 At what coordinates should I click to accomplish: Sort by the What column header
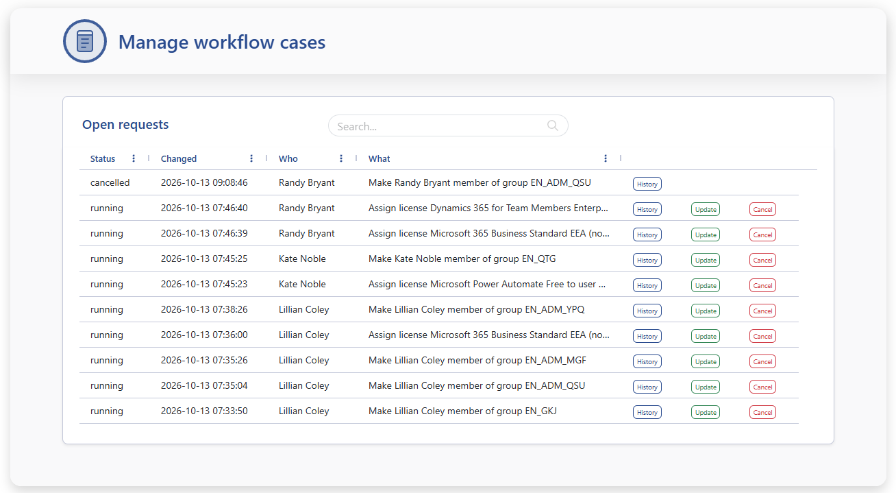click(x=379, y=158)
